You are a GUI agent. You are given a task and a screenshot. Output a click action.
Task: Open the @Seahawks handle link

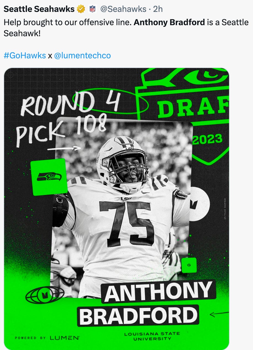tap(123, 9)
